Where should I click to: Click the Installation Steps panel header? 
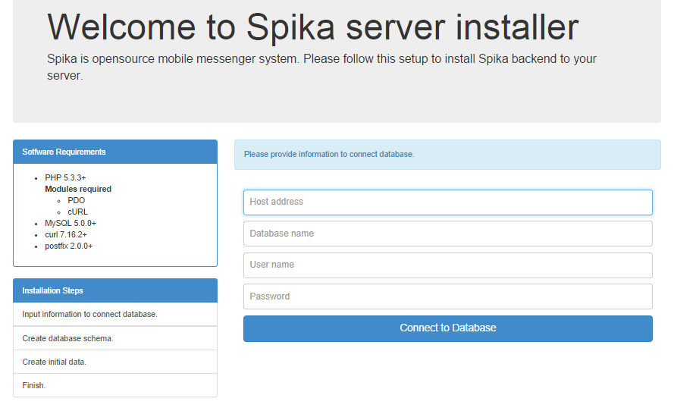[115, 290]
